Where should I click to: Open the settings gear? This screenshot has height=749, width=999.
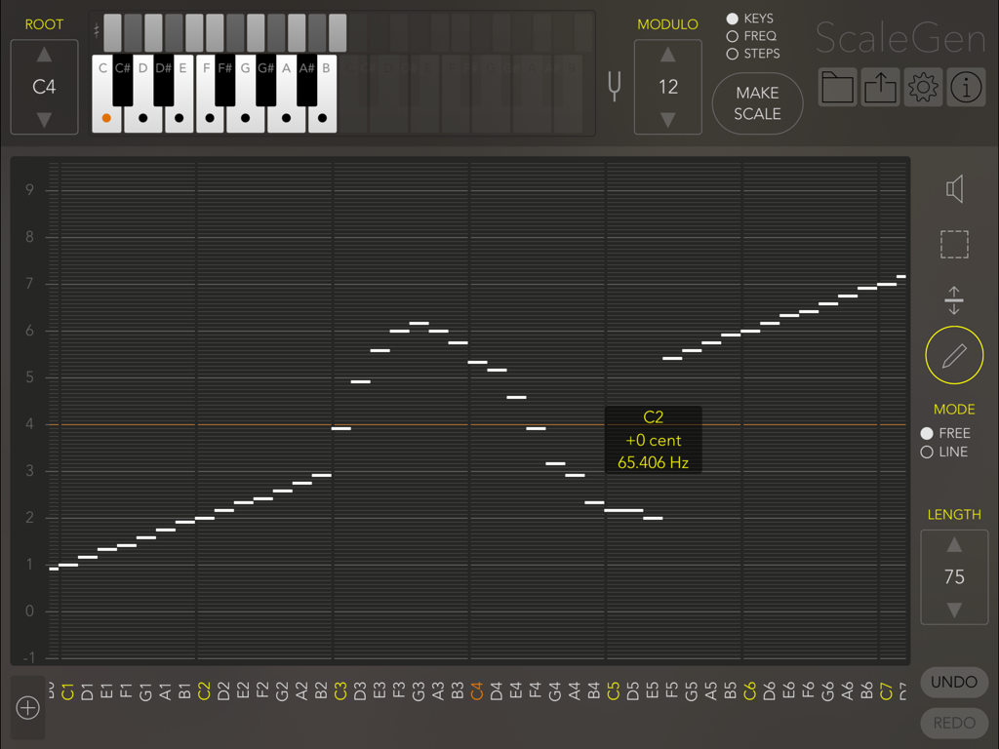[x=922, y=87]
